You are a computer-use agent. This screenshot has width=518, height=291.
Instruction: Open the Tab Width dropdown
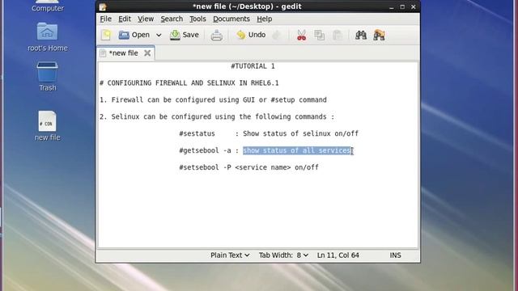pos(283,255)
